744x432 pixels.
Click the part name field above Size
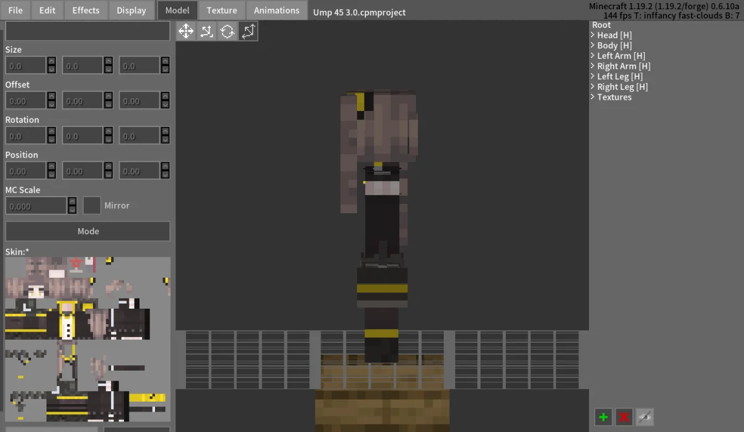[x=87, y=31]
